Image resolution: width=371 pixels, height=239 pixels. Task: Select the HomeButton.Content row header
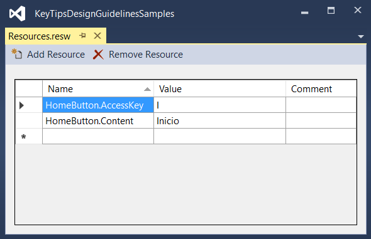tap(29, 121)
